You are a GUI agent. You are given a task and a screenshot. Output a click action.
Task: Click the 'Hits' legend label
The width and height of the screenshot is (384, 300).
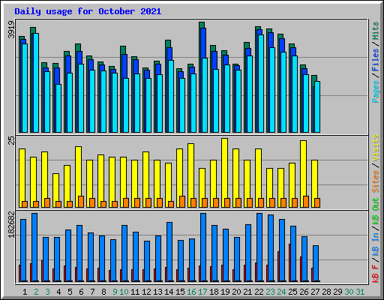pyautogui.click(x=376, y=31)
